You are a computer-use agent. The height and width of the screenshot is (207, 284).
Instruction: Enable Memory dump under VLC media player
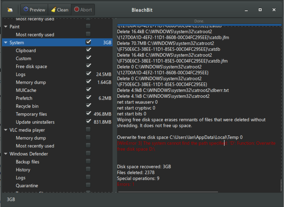point(88,138)
